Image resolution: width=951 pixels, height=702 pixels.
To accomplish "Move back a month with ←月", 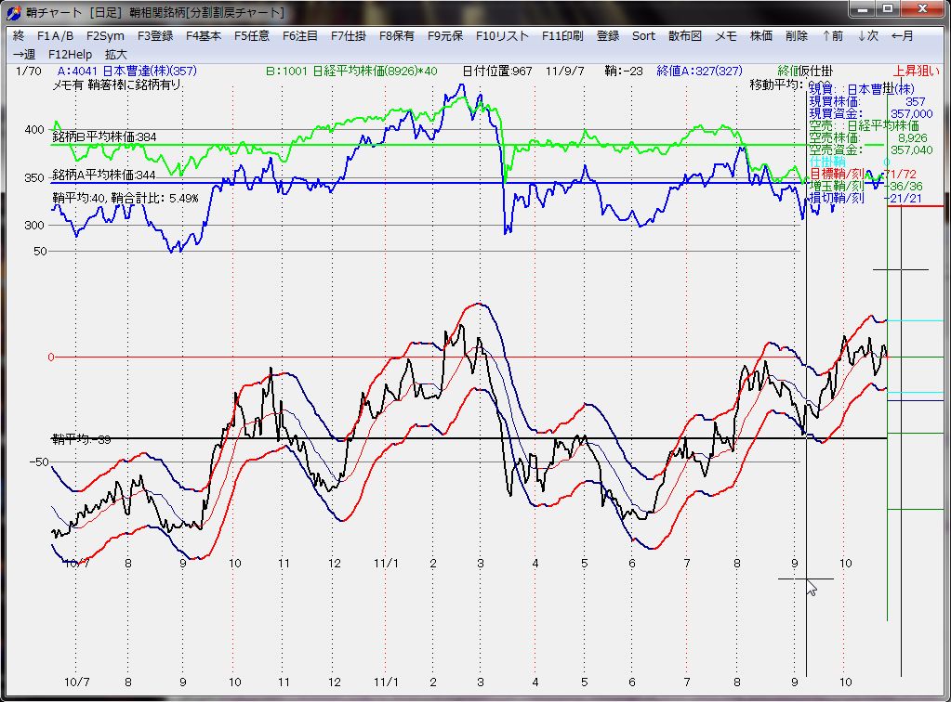I will [x=903, y=35].
